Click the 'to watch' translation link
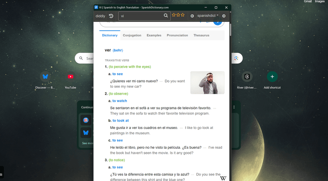 pyautogui.click(x=120, y=101)
